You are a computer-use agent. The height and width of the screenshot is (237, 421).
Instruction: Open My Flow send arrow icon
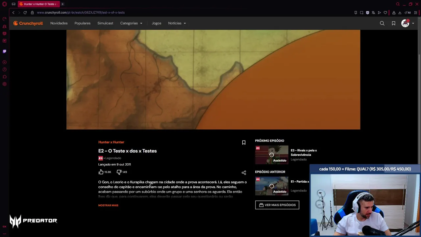(x=379, y=13)
